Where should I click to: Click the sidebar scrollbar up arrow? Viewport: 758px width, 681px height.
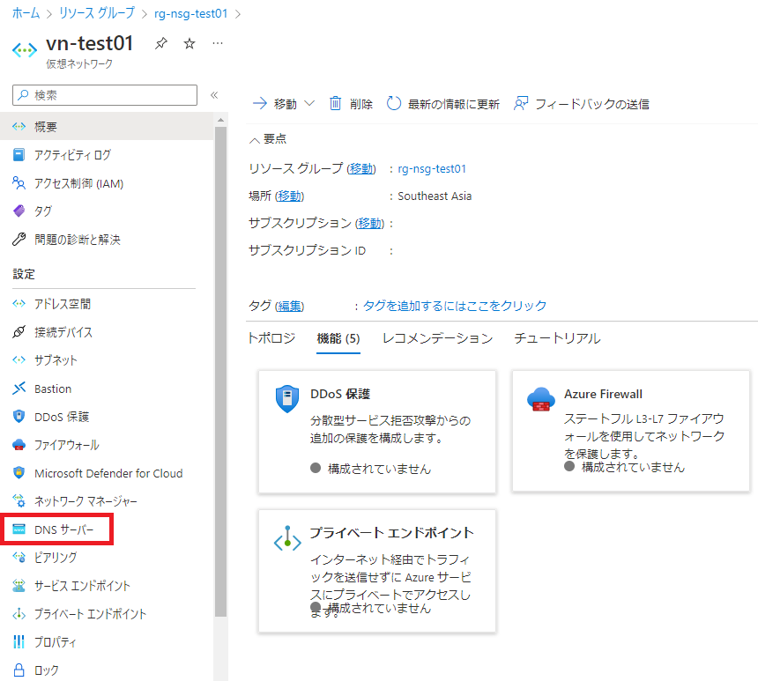click(x=220, y=120)
